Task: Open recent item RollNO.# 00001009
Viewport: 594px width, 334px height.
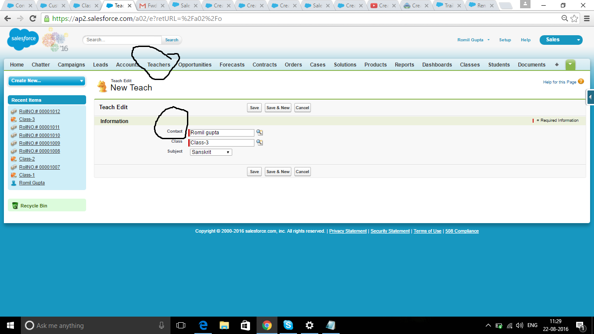Action: [40, 143]
